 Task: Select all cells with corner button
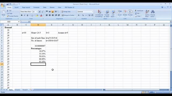coord(2,25)
